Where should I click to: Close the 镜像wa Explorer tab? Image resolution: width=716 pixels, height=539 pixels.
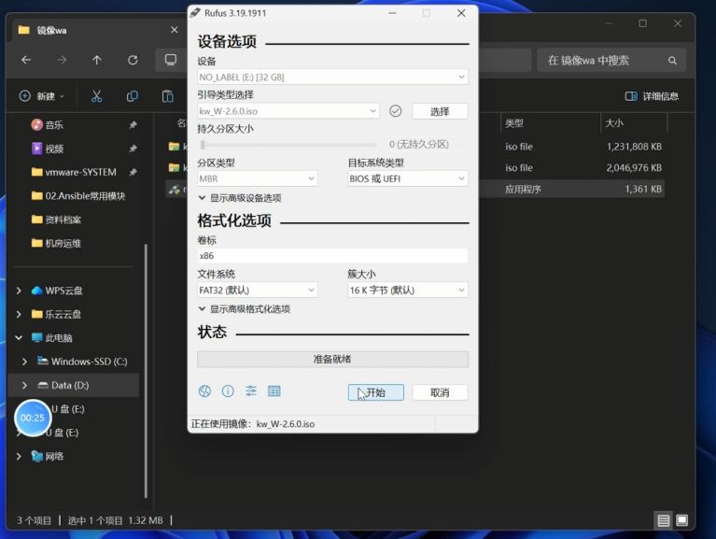click(x=174, y=30)
